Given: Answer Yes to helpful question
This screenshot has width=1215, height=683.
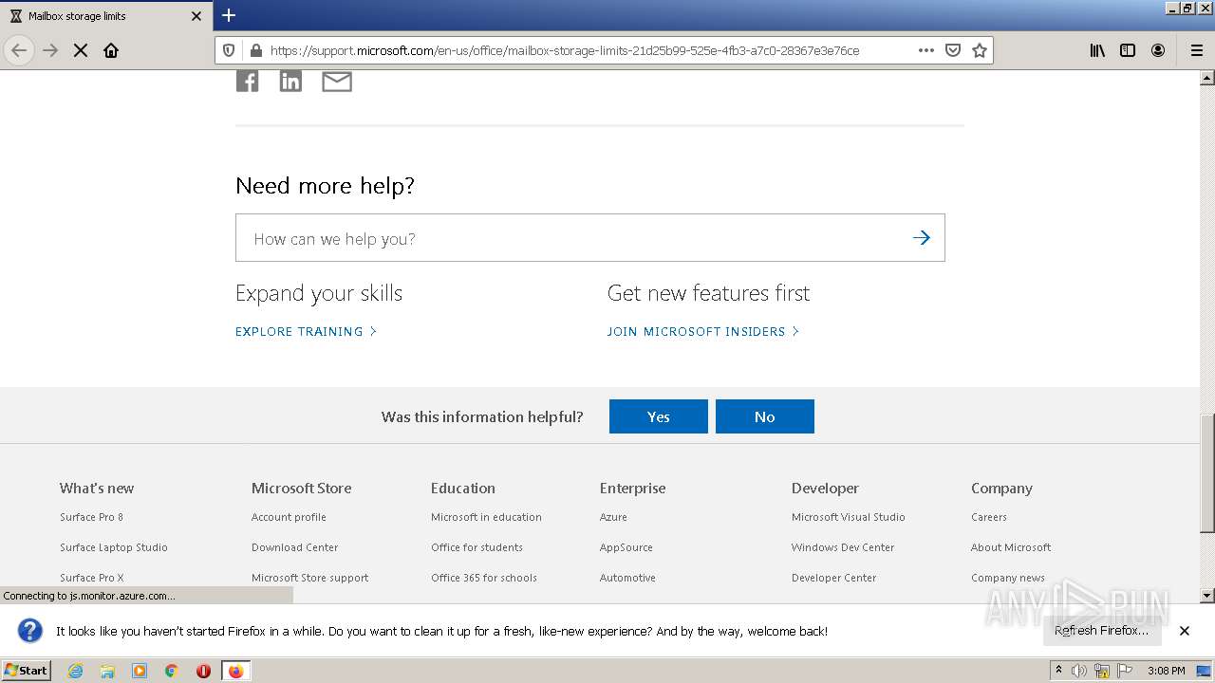Looking at the screenshot, I should (659, 416).
